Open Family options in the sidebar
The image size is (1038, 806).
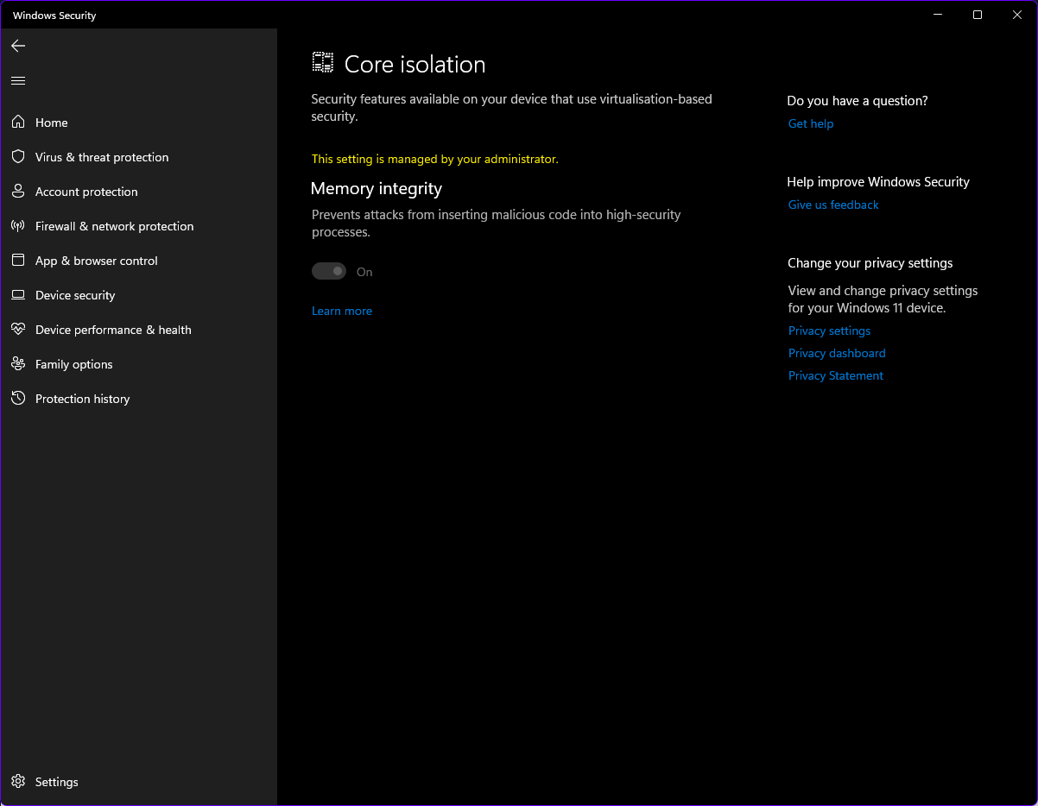pyautogui.click(x=73, y=363)
